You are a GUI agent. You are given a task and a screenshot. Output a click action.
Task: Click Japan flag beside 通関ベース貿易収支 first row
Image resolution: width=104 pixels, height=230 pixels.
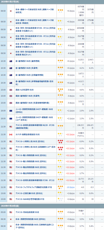click(11, 11)
